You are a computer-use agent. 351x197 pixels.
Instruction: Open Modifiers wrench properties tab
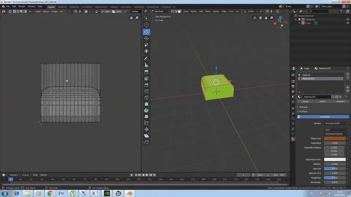(x=293, y=113)
